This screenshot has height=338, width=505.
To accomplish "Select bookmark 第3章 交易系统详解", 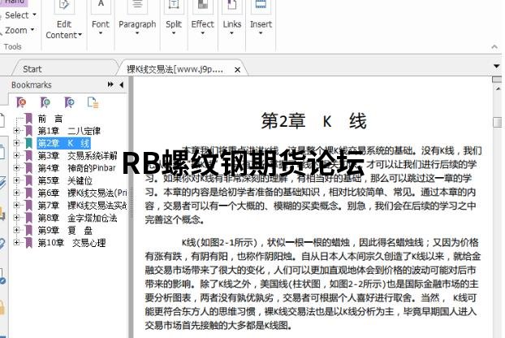I will [78, 156].
